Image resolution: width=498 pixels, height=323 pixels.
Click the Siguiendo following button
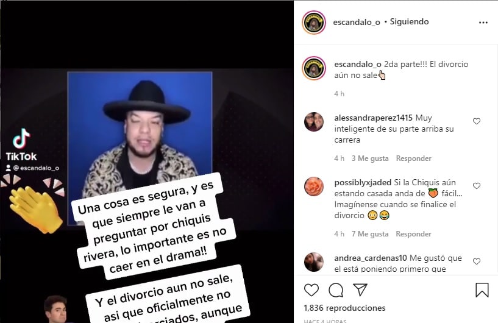coord(409,21)
